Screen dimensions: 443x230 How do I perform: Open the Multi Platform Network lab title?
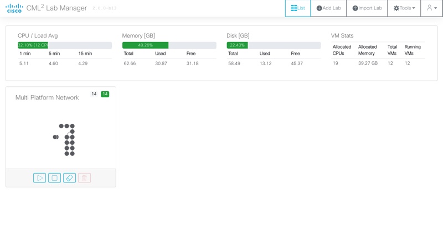47,97
